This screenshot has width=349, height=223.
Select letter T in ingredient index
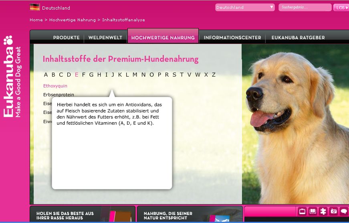(x=182, y=75)
